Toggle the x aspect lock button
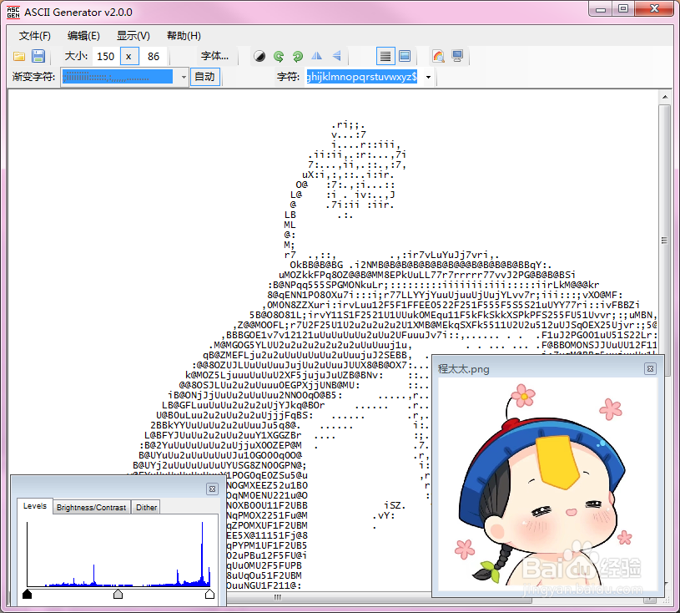The height and width of the screenshot is (613, 680). coord(129,56)
